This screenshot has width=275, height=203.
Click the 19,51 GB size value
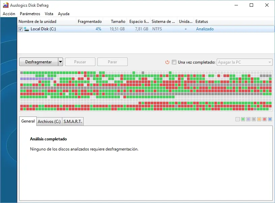coord(117,29)
